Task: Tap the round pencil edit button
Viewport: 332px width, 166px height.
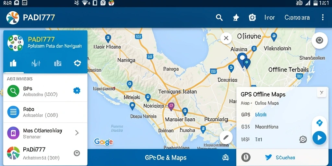Action: 226,137
